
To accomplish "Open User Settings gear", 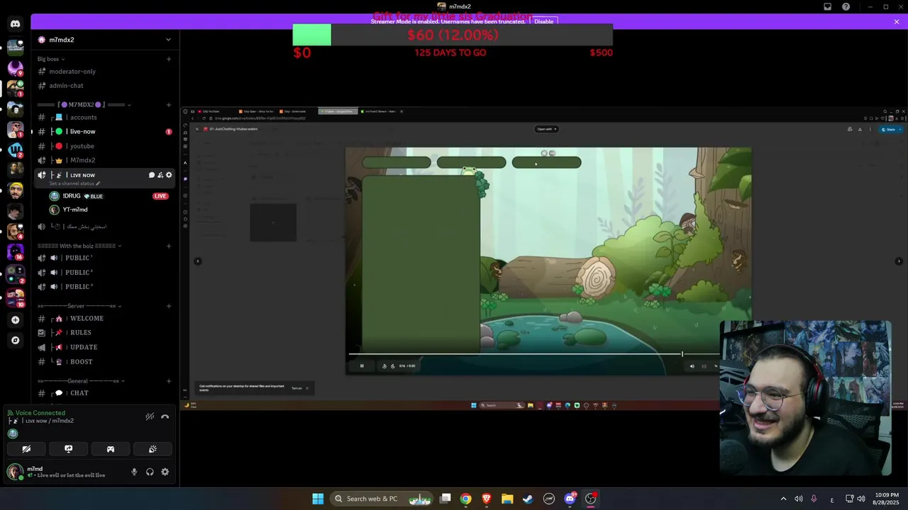I will [x=165, y=472].
